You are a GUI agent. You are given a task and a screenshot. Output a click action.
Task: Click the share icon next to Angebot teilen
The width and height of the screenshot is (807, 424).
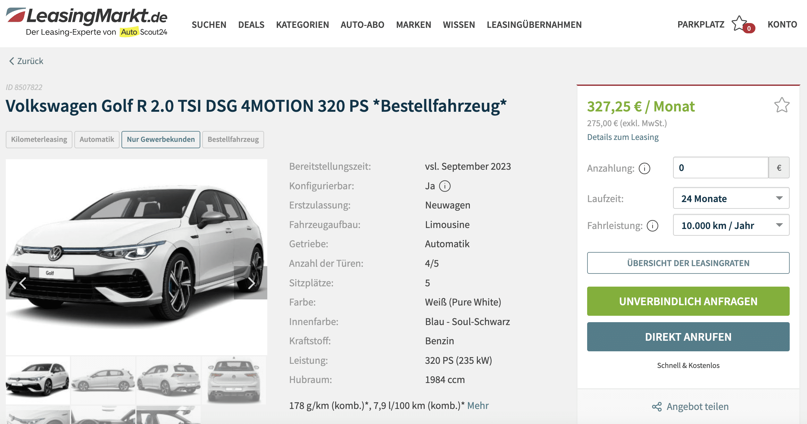pos(657,407)
